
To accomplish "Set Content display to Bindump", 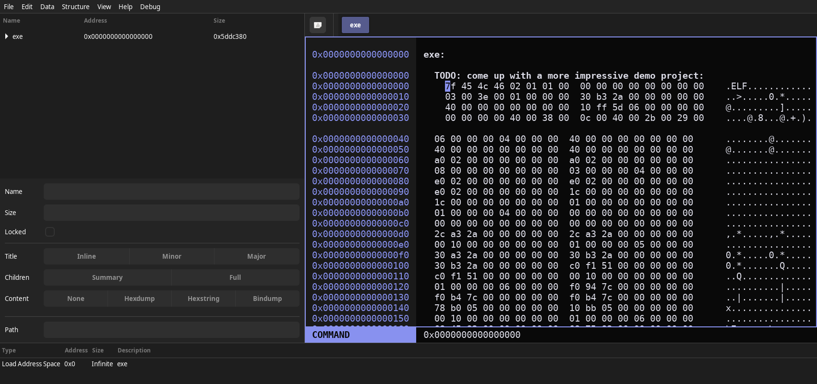I will point(267,299).
